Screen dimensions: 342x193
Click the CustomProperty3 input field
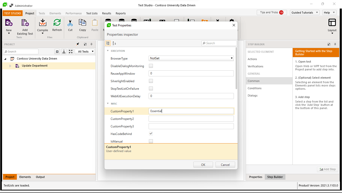[x=191, y=126]
